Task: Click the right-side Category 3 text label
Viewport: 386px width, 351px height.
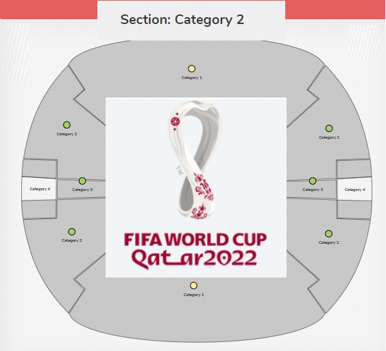Action: pyautogui.click(x=313, y=190)
